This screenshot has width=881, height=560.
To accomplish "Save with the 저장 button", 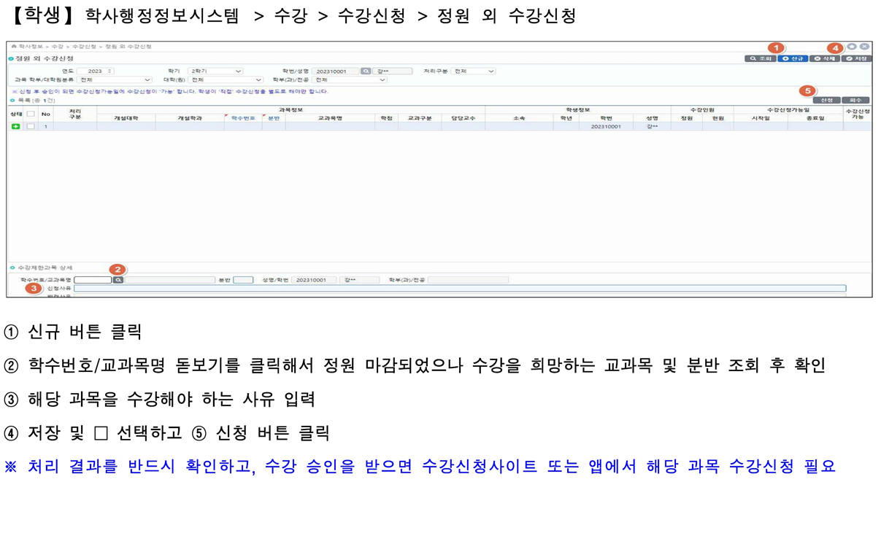I will coord(856,58).
